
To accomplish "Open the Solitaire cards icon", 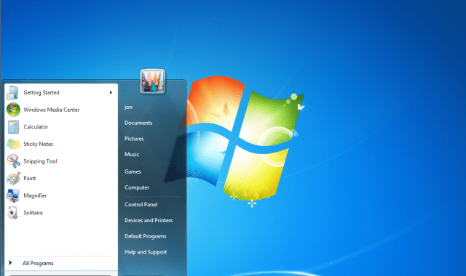I will pyautogui.click(x=13, y=213).
